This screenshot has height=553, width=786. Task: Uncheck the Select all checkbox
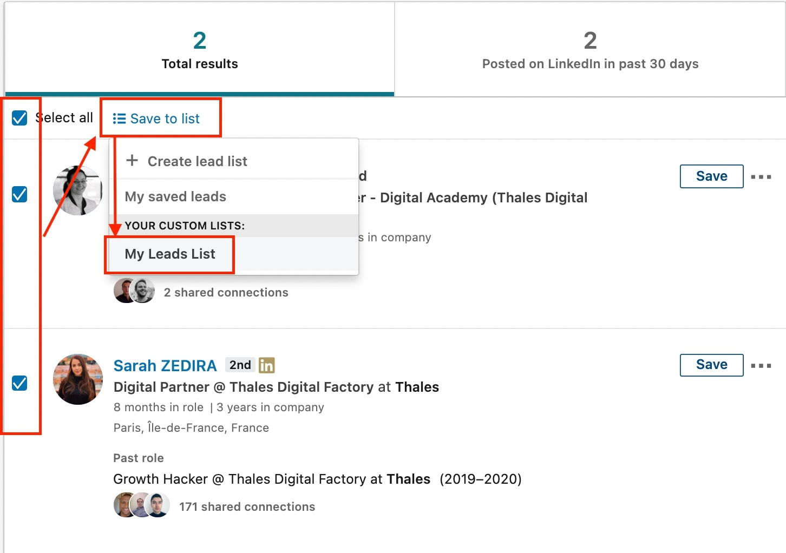[x=19, y=118]
